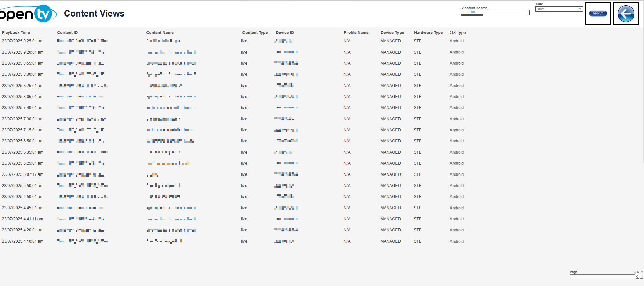This screenshot has width=644, height=286.
Task: Clear the Page filter using funnel icon
Action: point(634,272)
